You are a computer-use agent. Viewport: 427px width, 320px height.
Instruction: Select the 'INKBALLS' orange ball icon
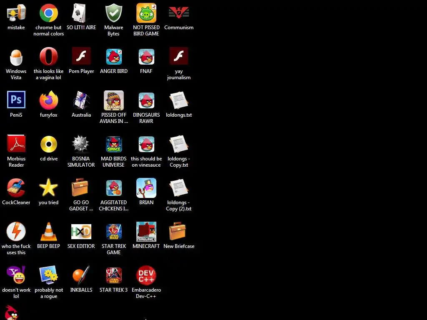[81, 275]
